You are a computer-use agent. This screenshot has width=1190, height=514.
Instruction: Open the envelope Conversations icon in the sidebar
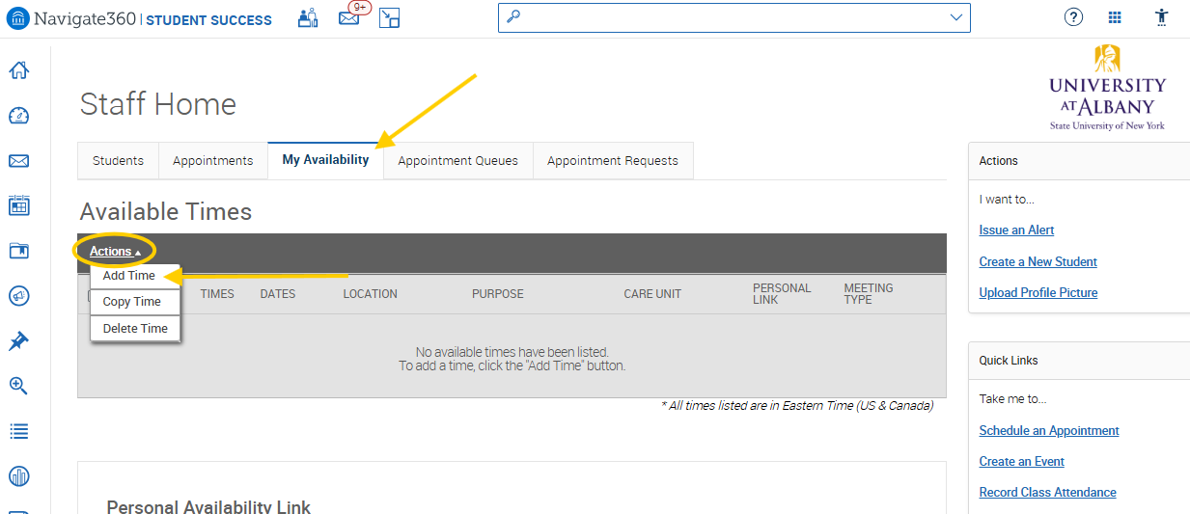tap(18, 161)
